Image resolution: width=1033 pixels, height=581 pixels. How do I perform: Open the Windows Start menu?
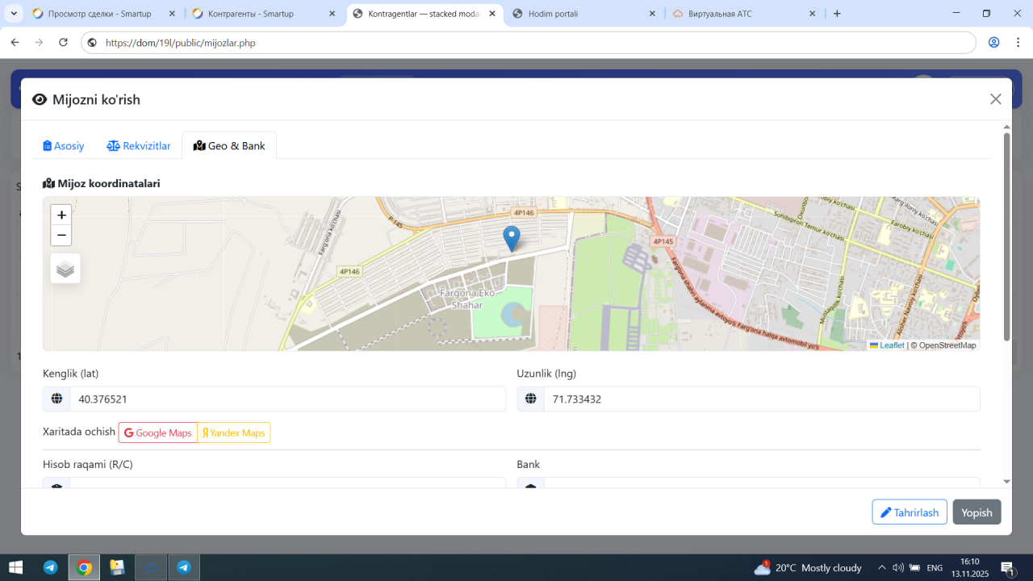pos(16,567)
